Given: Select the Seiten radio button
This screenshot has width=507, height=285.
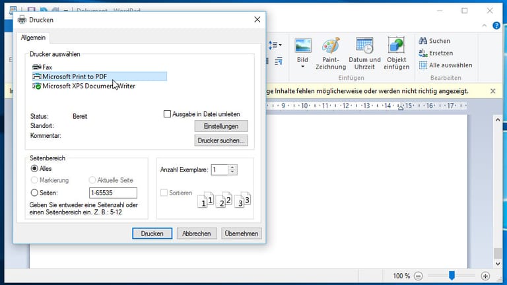Looking at the screenshot, I should pyautogui.click(x=34, y=193).
